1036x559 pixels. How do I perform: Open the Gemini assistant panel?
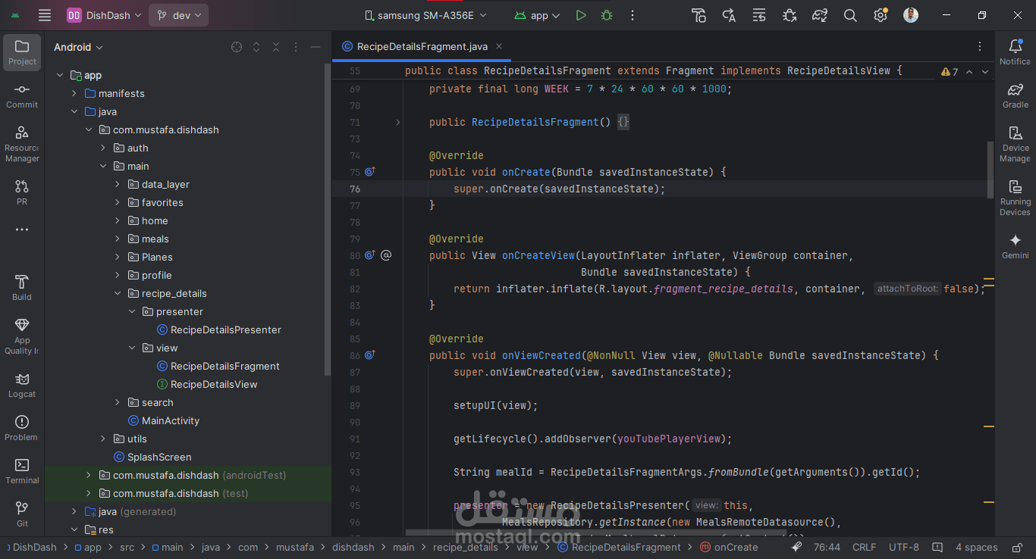tap(1015, 246)
